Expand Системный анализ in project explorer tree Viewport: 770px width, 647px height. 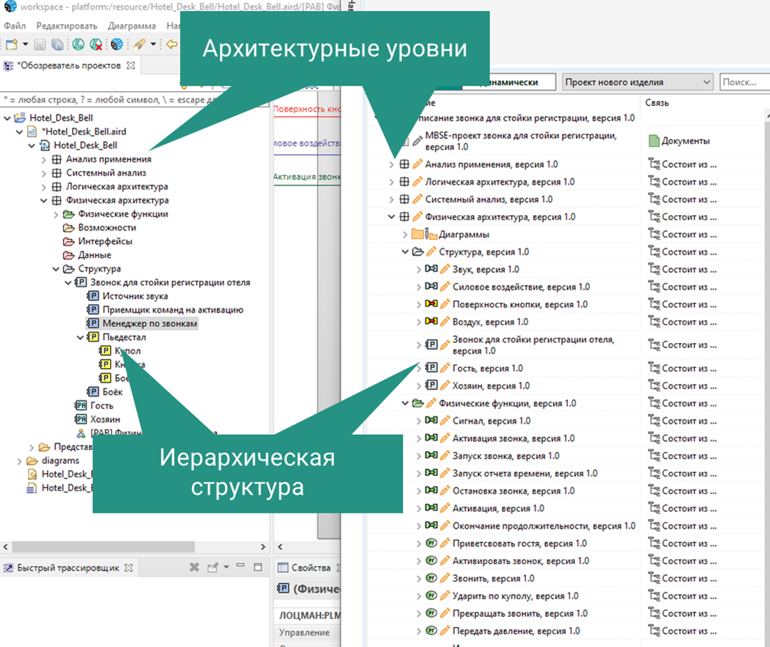point(44,173)
